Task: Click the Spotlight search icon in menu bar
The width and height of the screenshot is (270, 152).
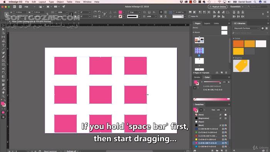Action: (x=255, y=2)
